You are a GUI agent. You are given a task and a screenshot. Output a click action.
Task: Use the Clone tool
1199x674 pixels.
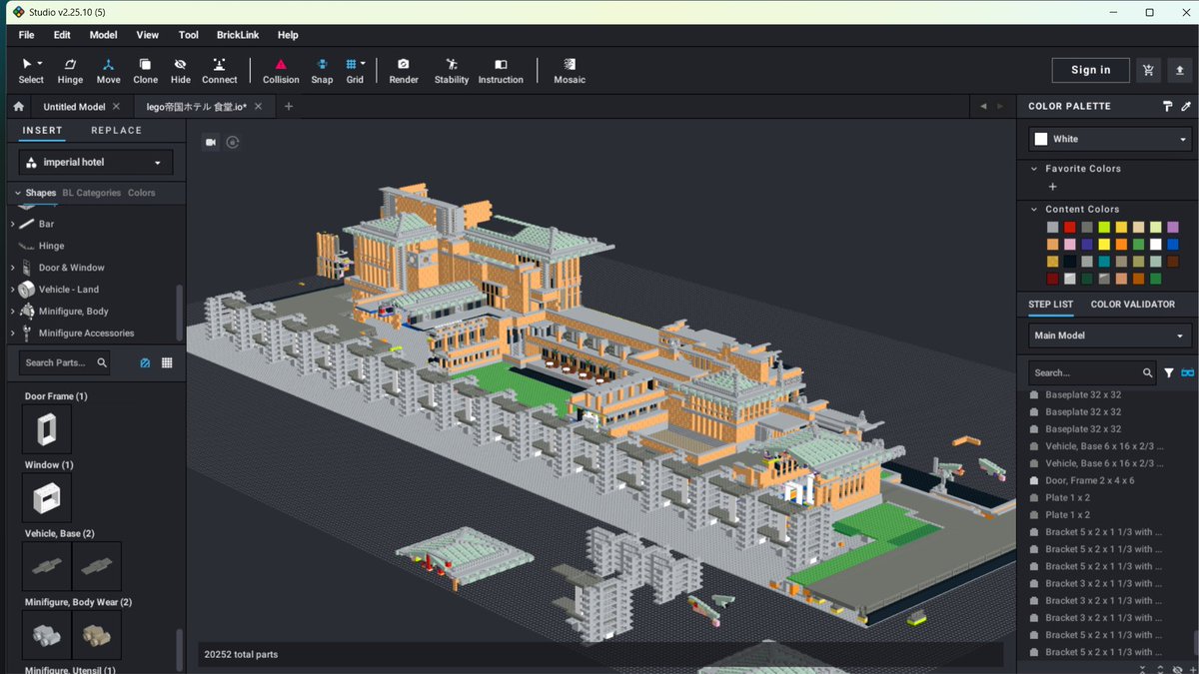(145, 70)
